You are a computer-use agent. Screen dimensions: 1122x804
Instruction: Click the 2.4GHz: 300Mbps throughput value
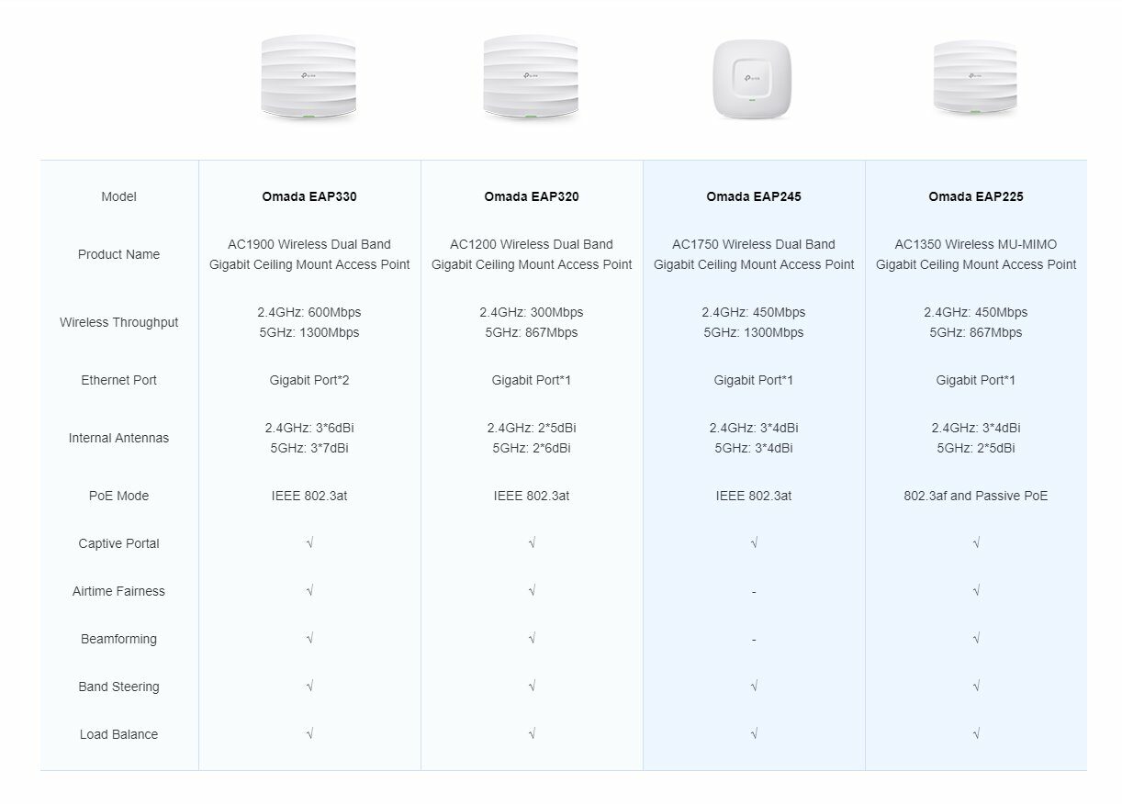tap(532, 312)
